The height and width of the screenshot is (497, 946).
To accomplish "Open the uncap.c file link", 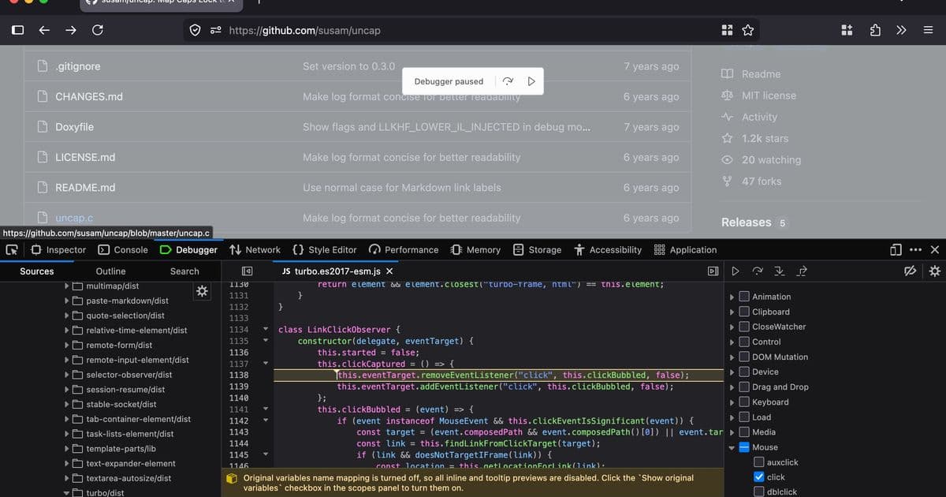I will (x=74, y=218).
